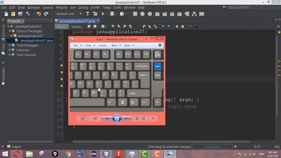Delete the photo with X icon
Viewport: 281px width, 158px height.
153,118
